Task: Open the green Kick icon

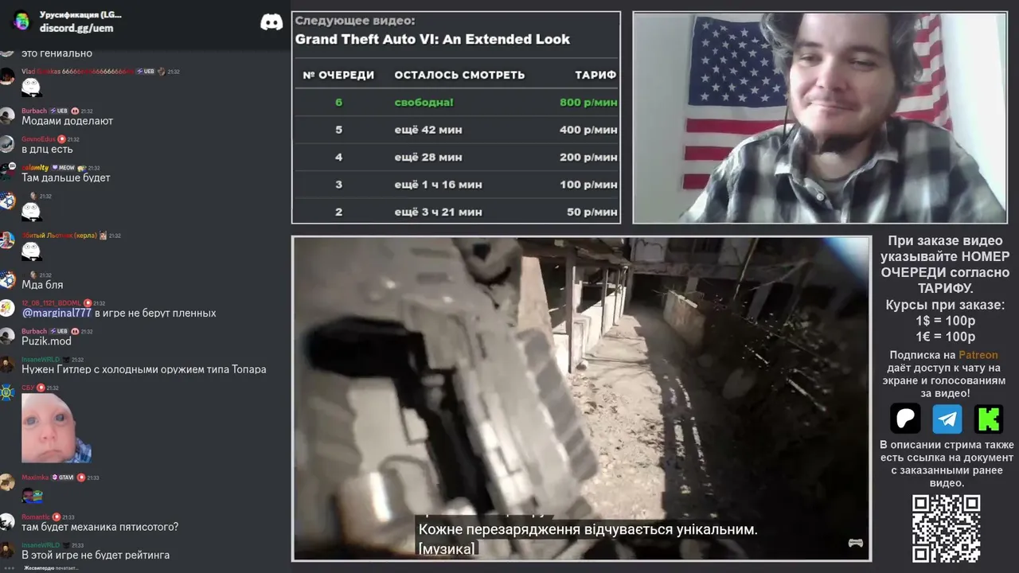Action: 989,419
